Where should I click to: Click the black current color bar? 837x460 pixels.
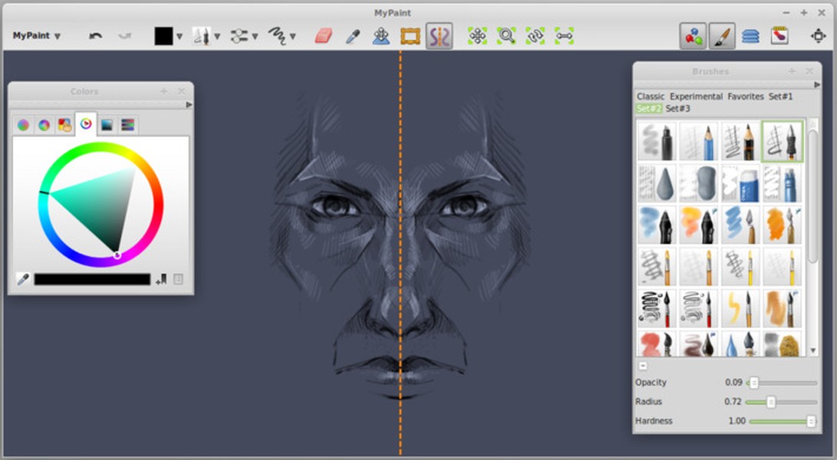pos(92,280)
